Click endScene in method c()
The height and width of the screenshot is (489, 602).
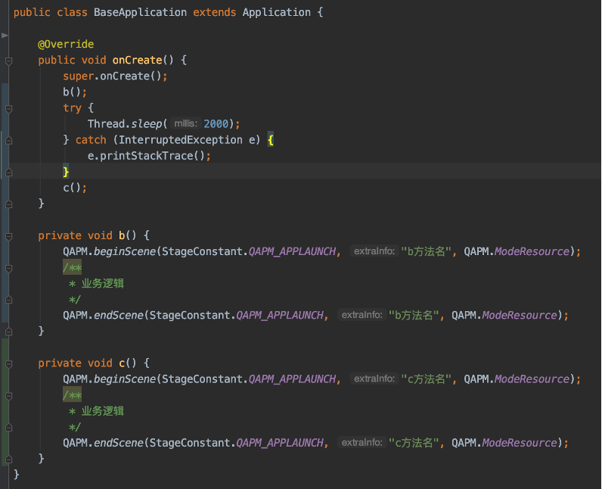pos(119,443)
